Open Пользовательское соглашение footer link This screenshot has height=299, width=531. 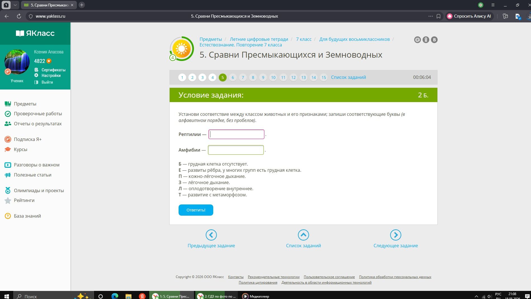pyautogui.click(x=329, y=277)
